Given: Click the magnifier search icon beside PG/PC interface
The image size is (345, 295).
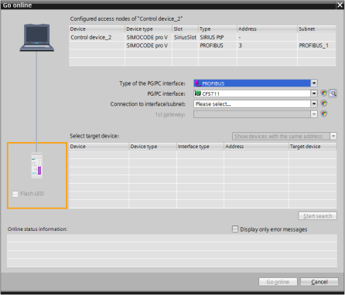Looking at the screenshot, I should point(333,93).
